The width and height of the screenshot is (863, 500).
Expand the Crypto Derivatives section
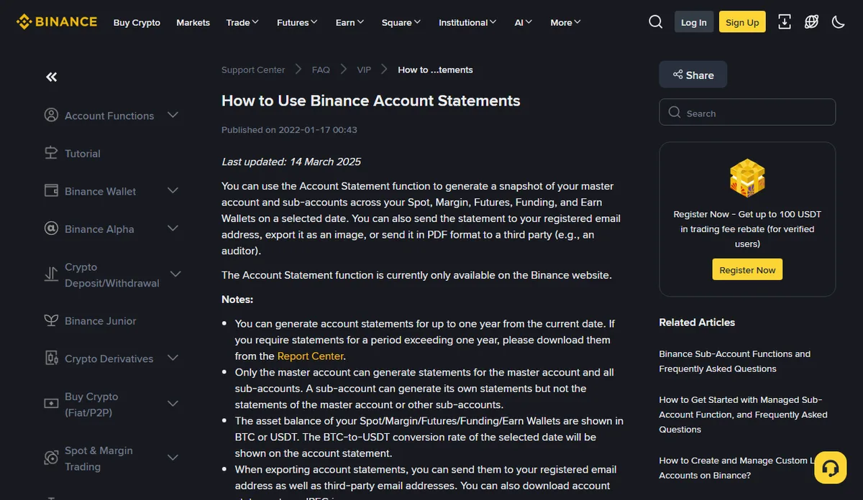(x=173, y=358)
